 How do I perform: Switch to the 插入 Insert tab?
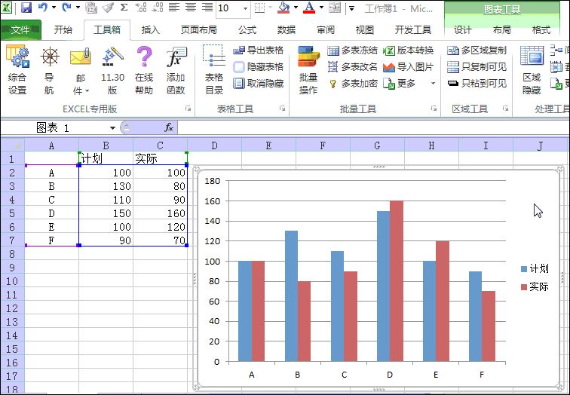tap(151, 30)
